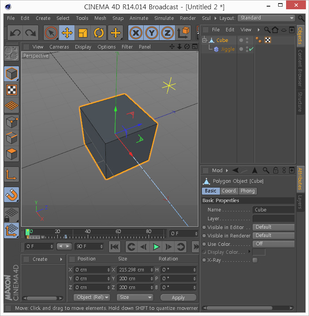Click the Display Color swatch
Viewport: 309px width, 316px height.
(259, 252)
